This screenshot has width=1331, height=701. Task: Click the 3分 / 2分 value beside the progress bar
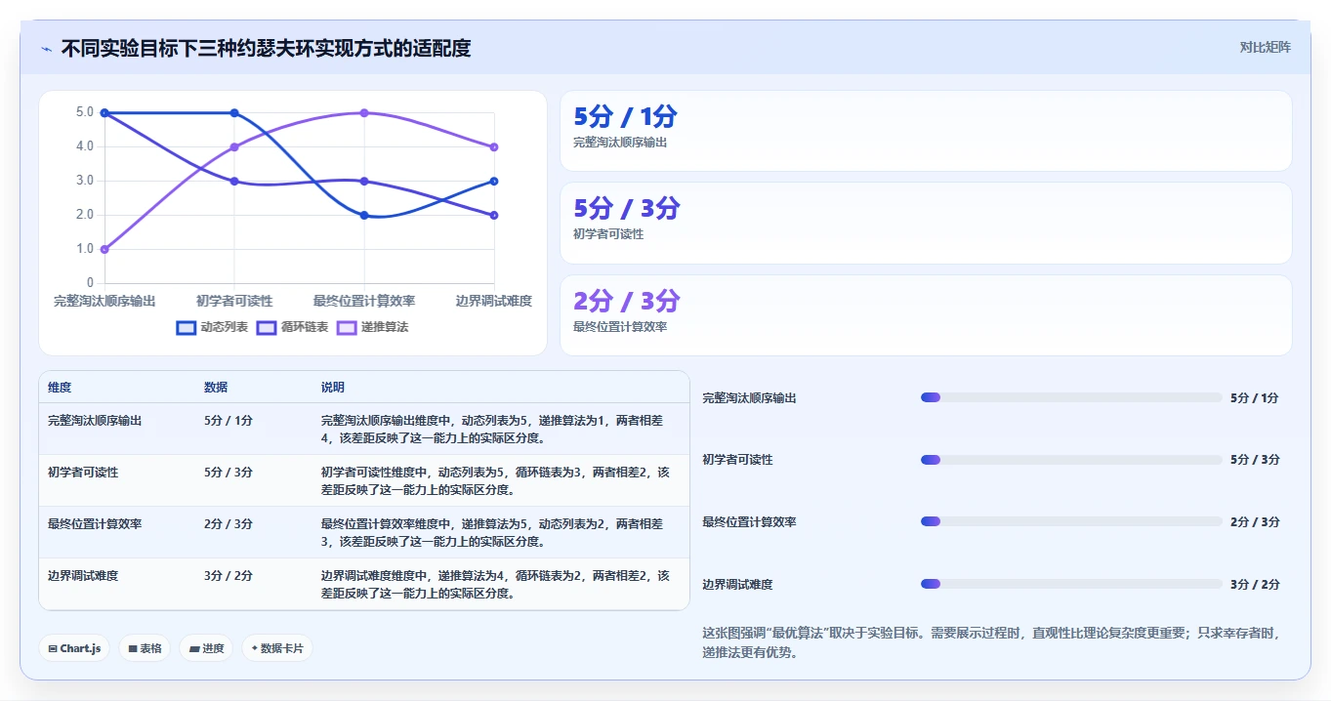1255,584
